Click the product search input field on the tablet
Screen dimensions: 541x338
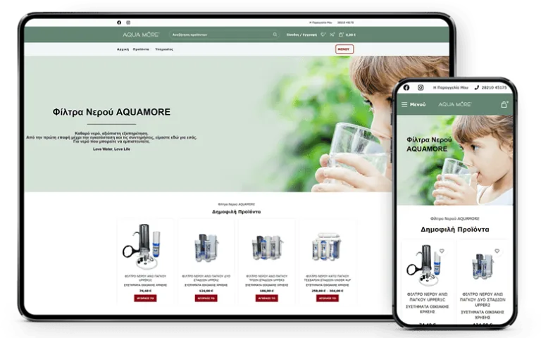[x=218, y=35]
